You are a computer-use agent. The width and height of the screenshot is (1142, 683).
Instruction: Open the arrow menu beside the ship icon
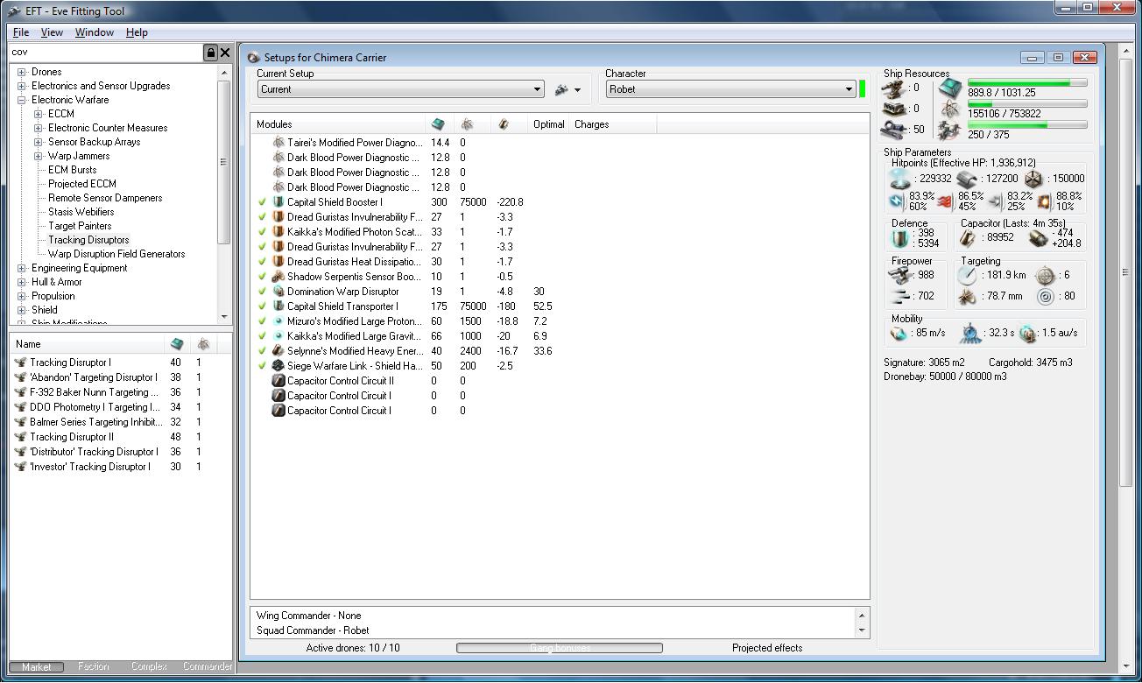point(577,90)
